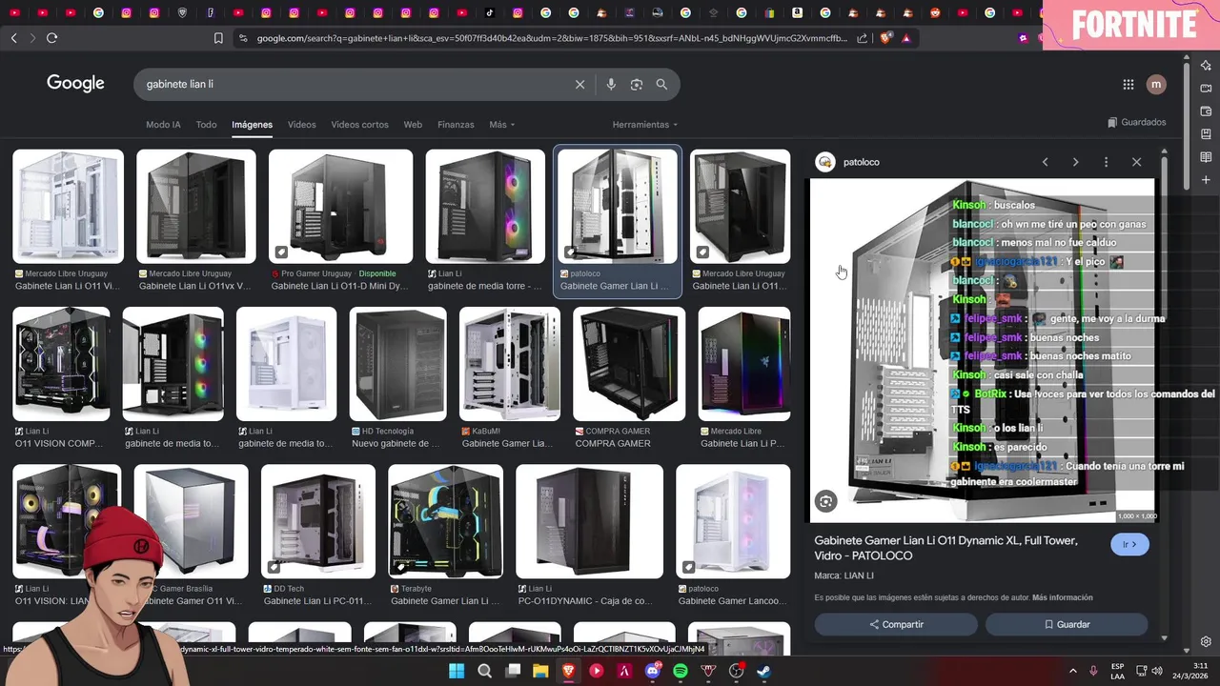Open COMPRA GAMER black case thumbnail
Screen dimensions: 1220x686
[629, 364]
